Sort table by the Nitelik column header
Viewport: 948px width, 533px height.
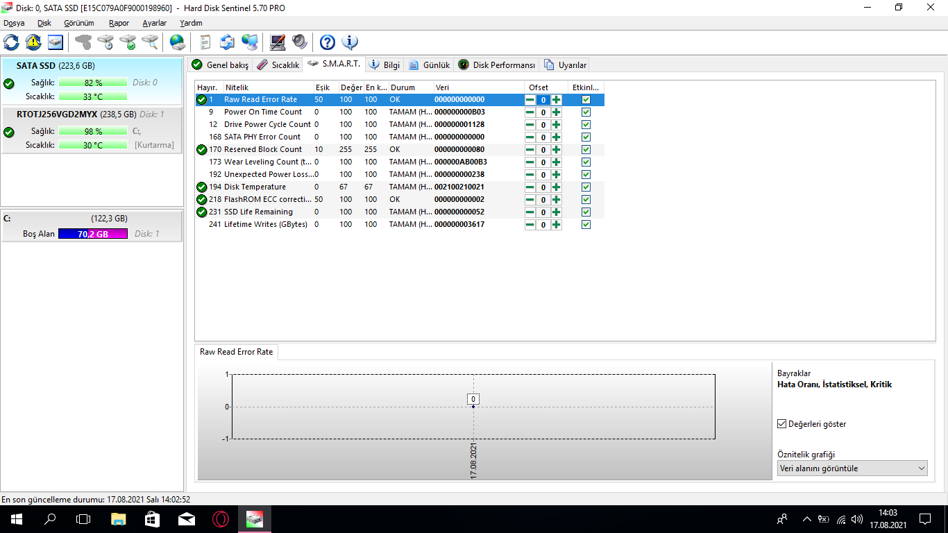tap(268, 87)
